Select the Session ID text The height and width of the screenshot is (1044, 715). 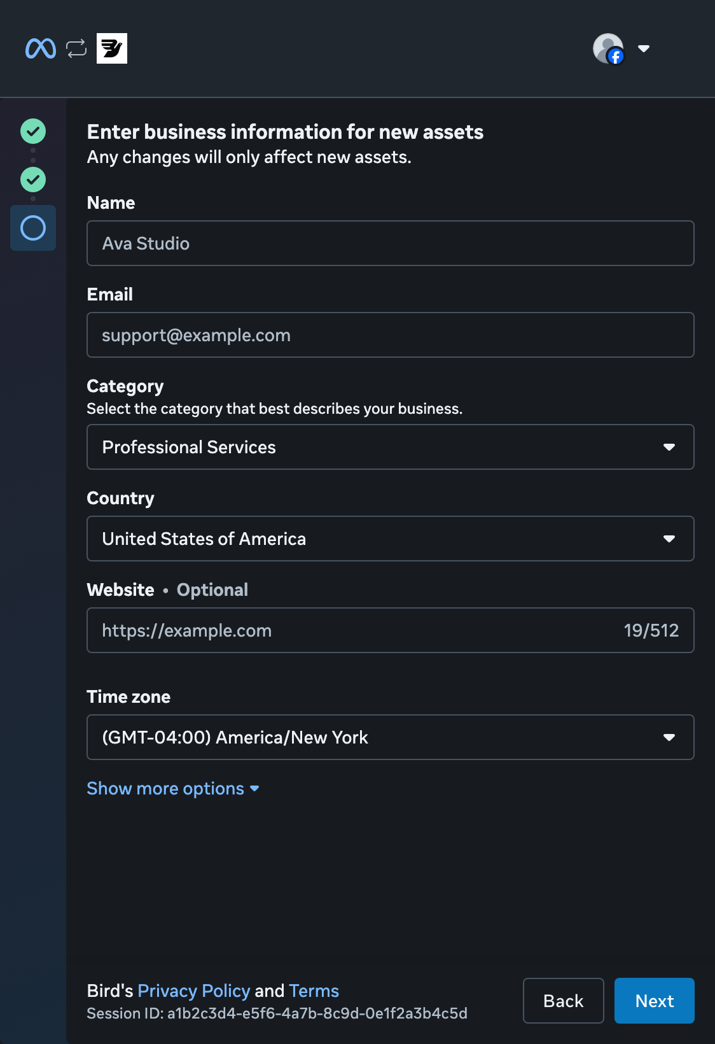[277, 1013]
